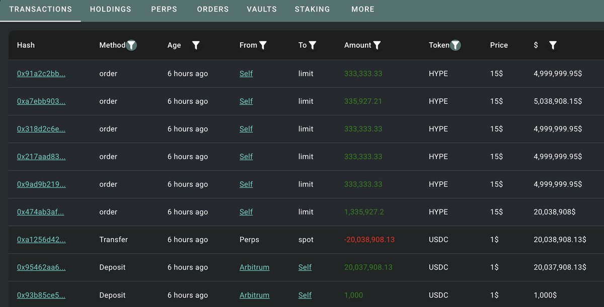Open the dollar value filter
The height and width of the screenshot is (307, 604).
click(553, 45)
